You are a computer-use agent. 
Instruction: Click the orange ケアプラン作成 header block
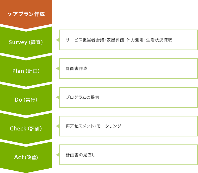(x=26, y=14)
